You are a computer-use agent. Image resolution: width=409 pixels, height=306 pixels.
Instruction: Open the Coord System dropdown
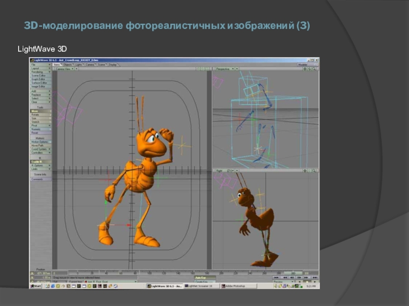[41, 149]
